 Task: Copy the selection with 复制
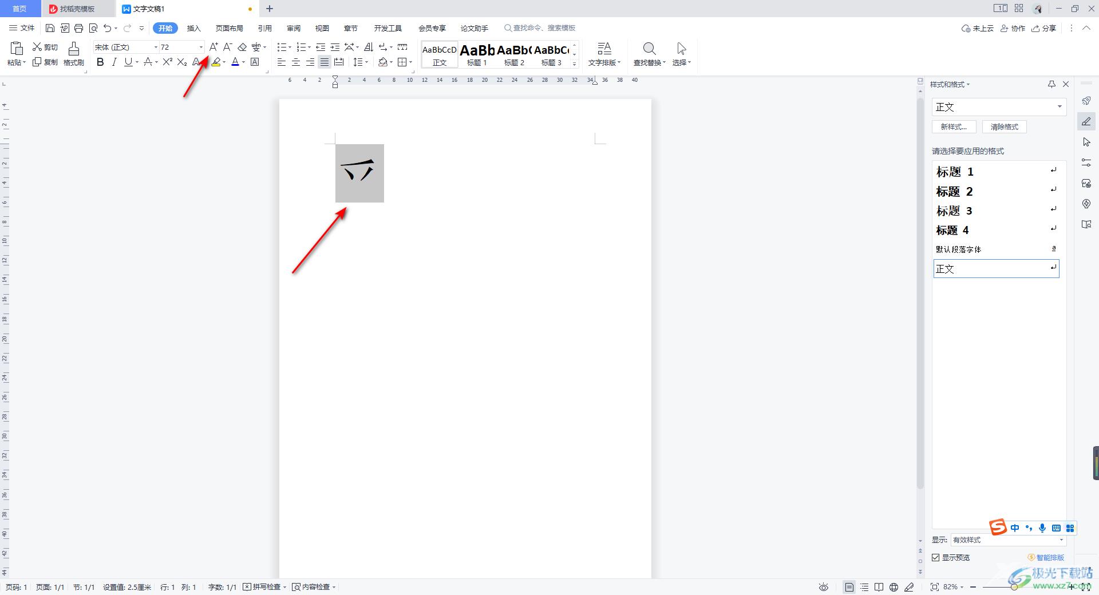(45, 62)
